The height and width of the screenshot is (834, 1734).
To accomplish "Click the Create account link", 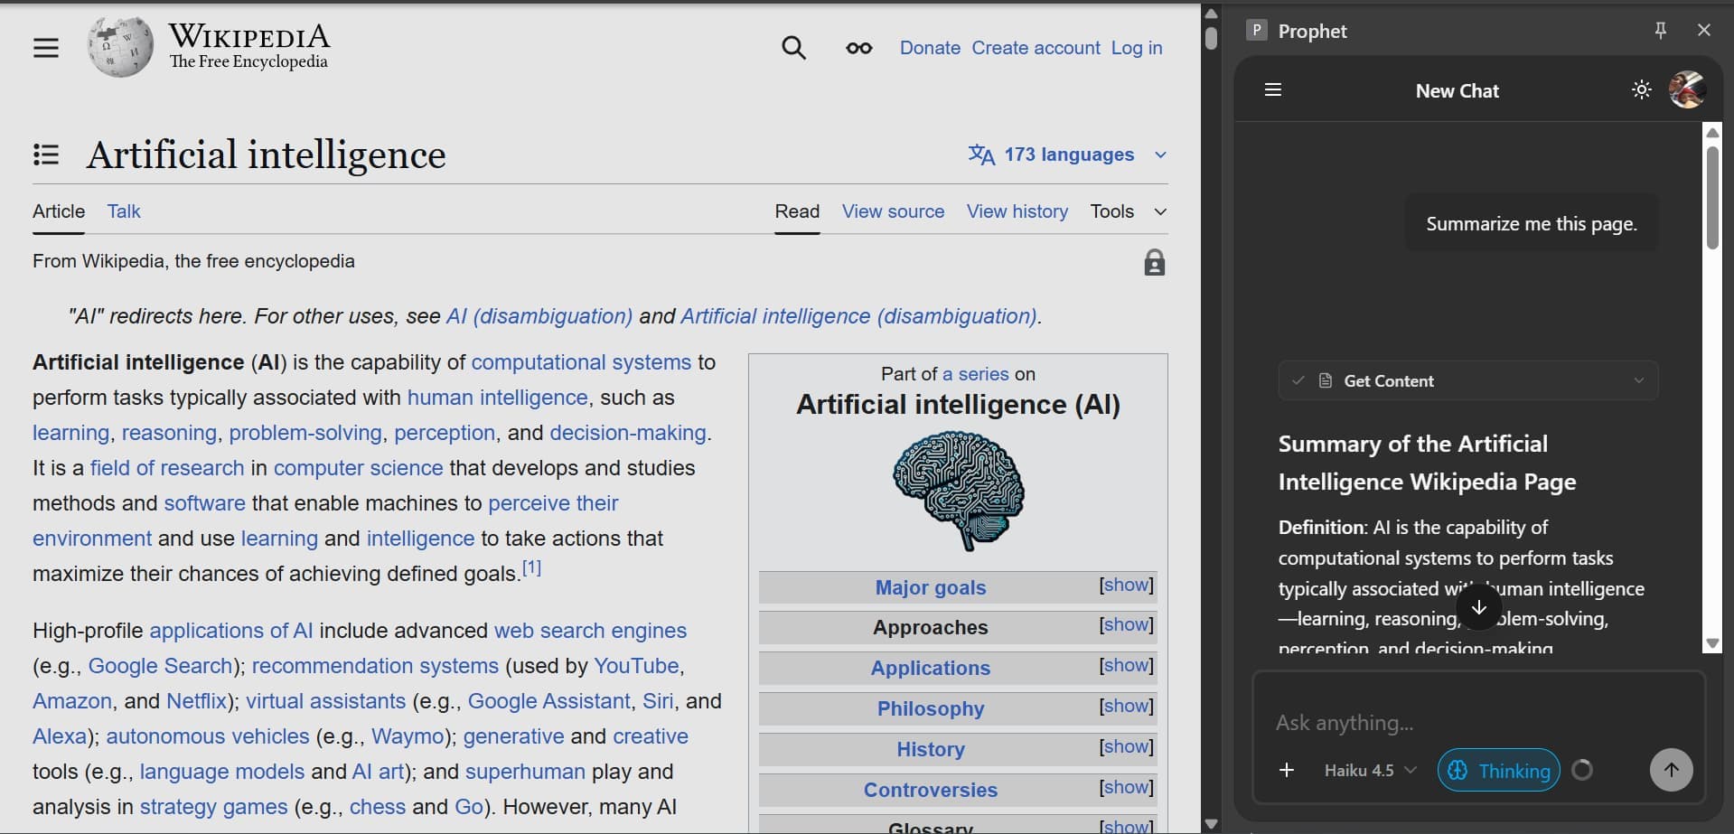I will (1036, 47).
